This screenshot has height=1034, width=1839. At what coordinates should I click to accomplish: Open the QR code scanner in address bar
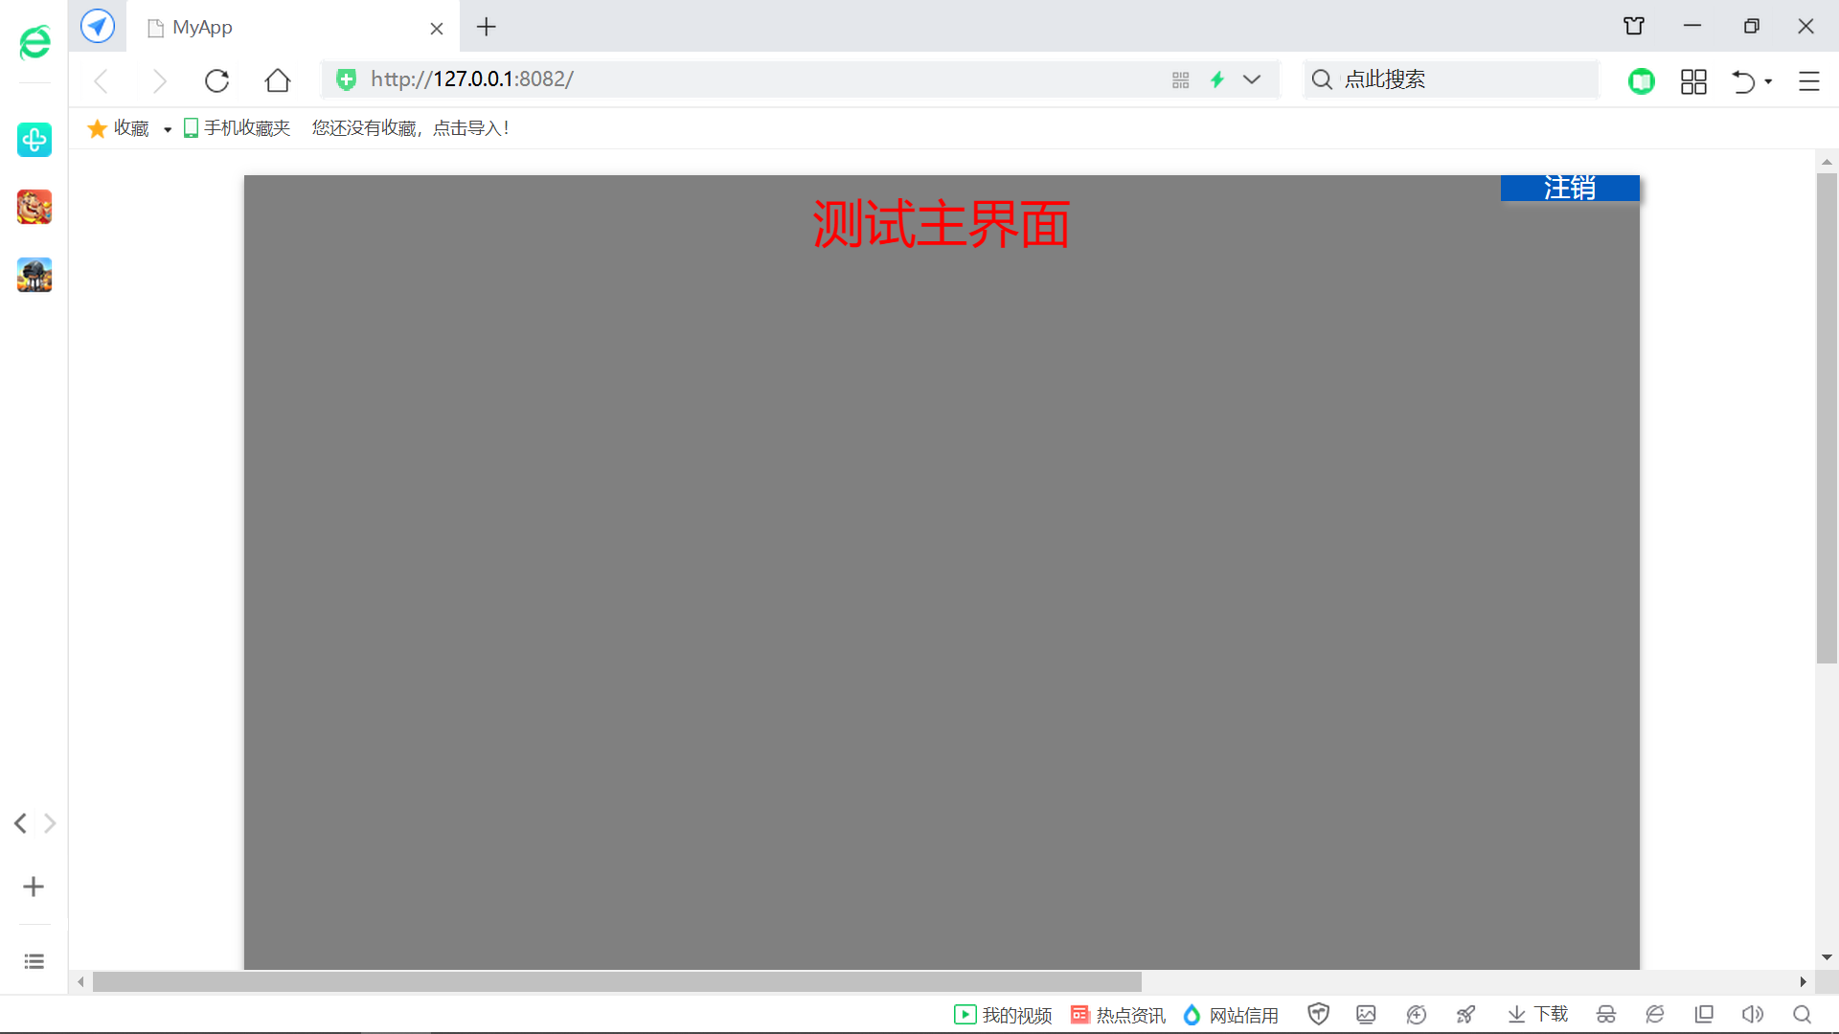coord(1180,79)
